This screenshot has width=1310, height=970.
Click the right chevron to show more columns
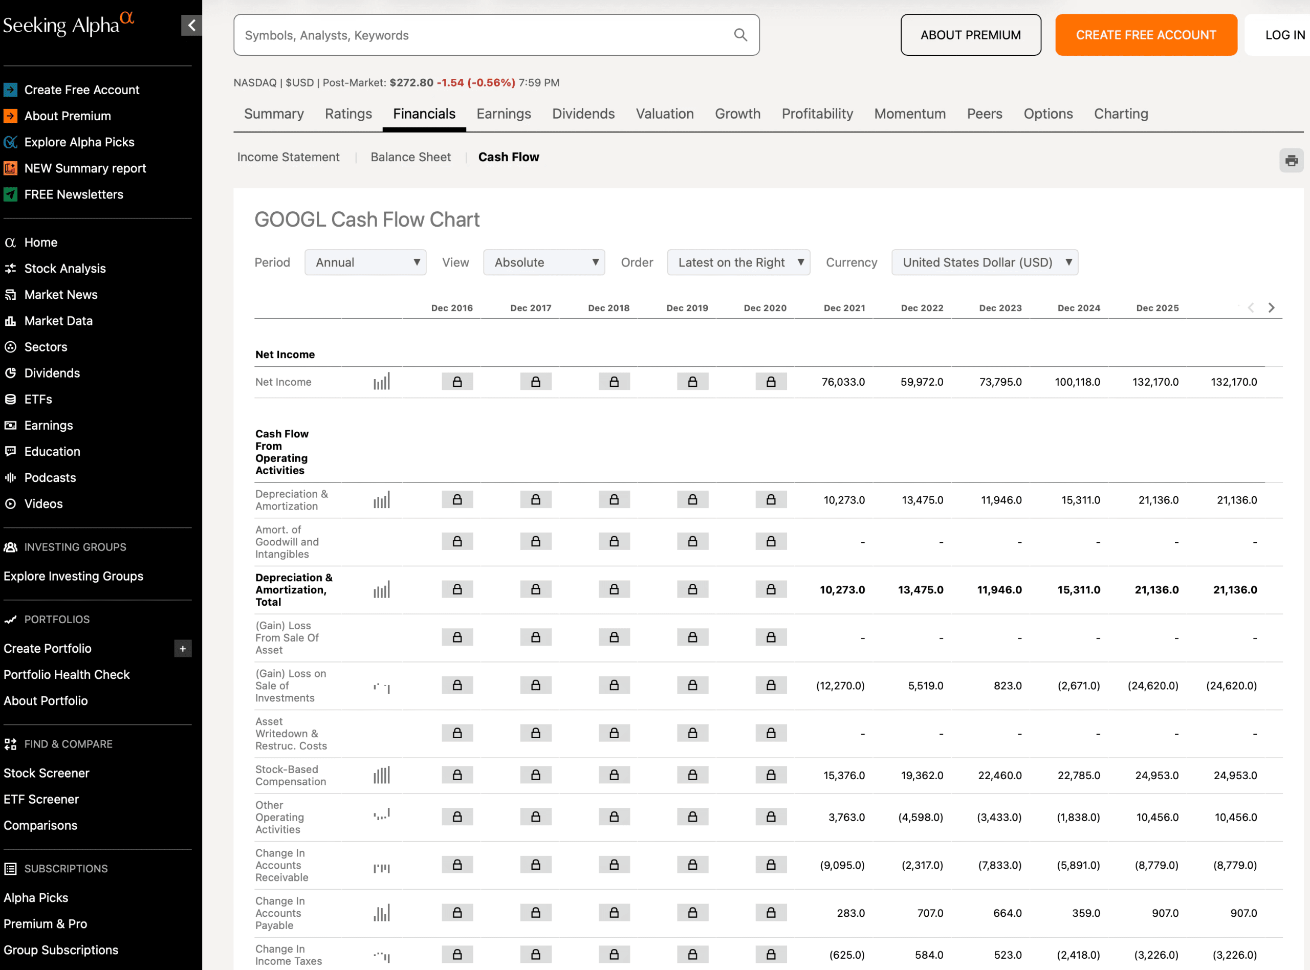(x=1272, y=307)
